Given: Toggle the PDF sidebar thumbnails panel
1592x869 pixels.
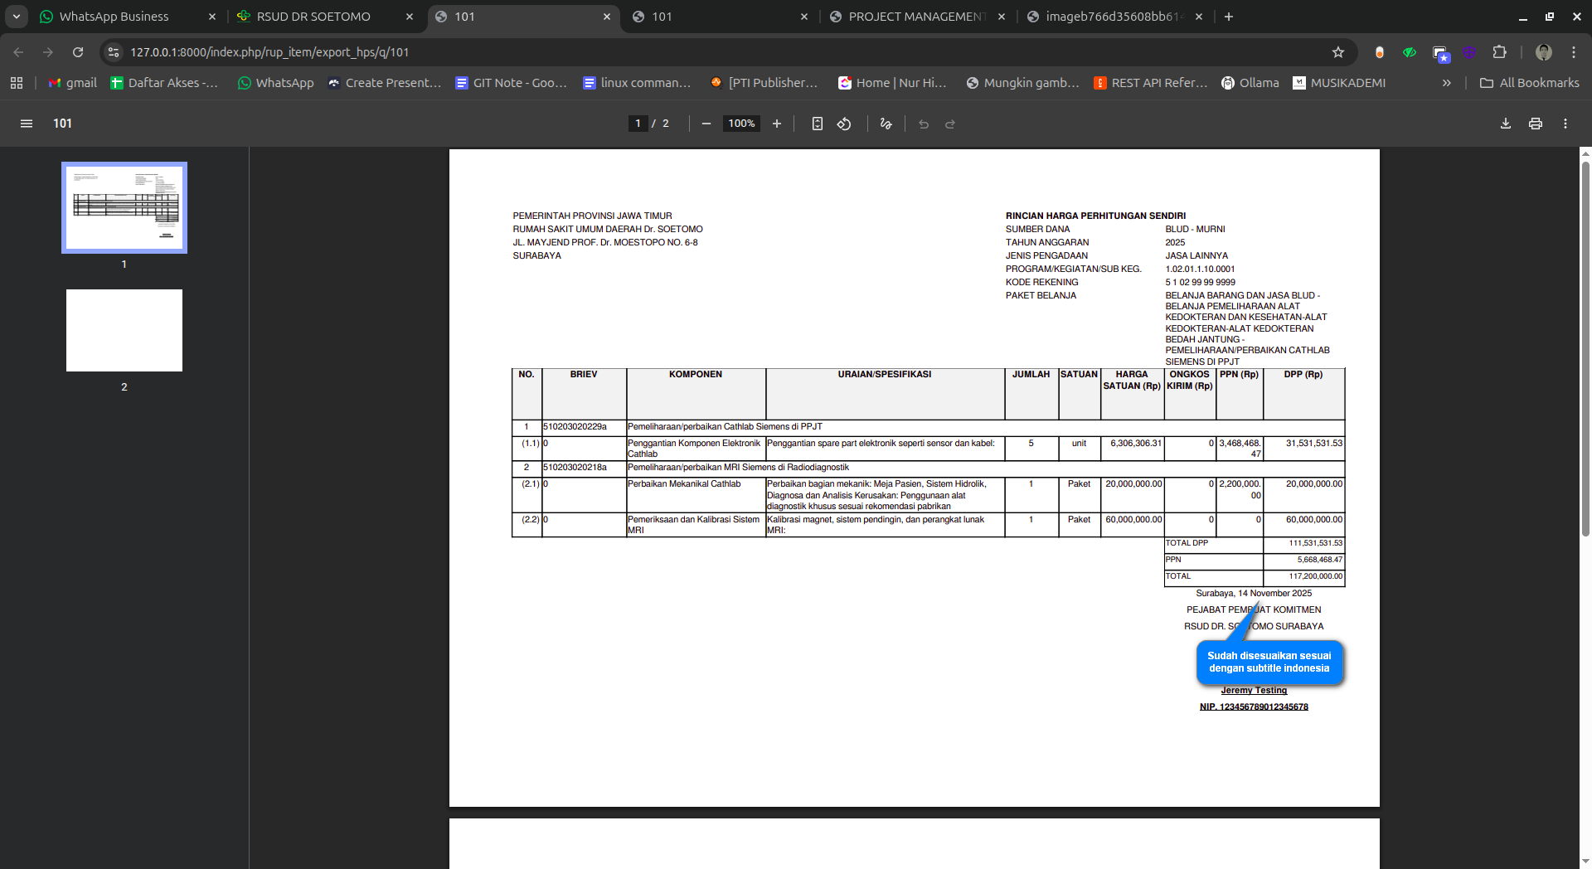Looking at the screenshot, I should (x=27, y=124).
